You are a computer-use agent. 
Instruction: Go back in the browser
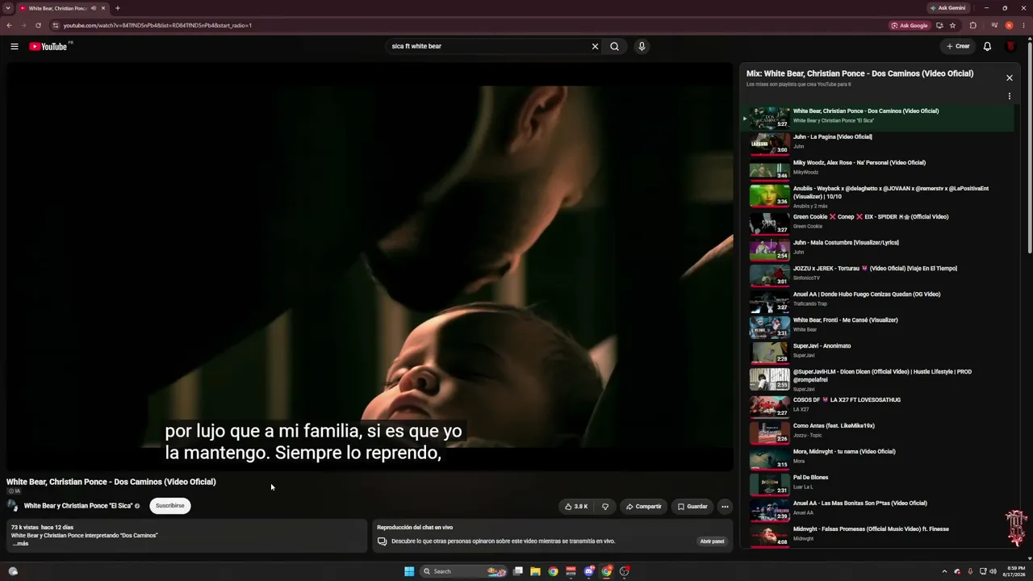(9, 25)
